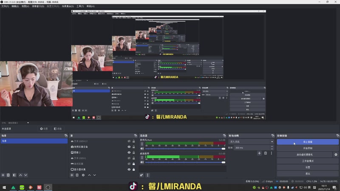Open the red app icon in the taskbar
The height and width of the screenshot is (191, 340).
[x=39, y=187]
